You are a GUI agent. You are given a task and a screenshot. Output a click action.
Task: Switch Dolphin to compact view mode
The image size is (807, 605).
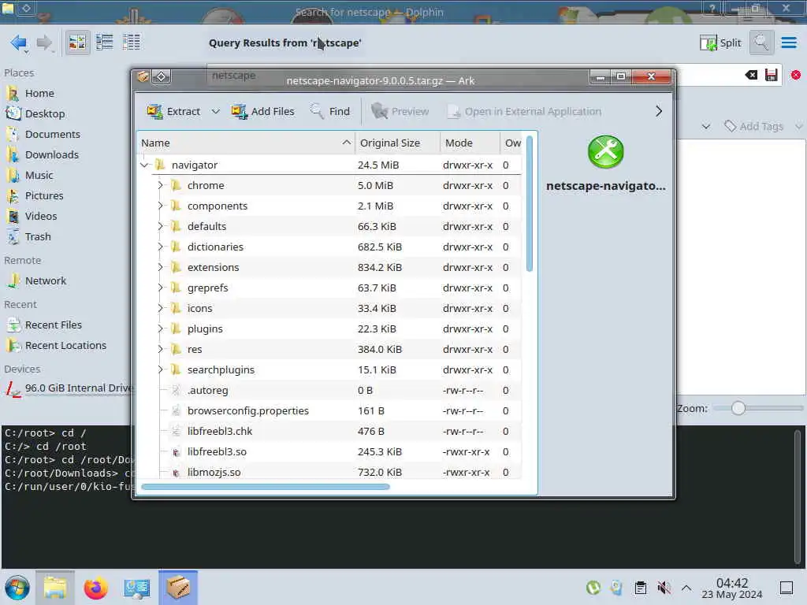click(x=105, y=43)
